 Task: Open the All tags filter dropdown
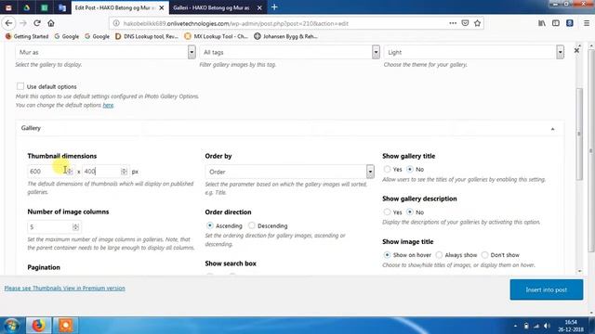289,52
